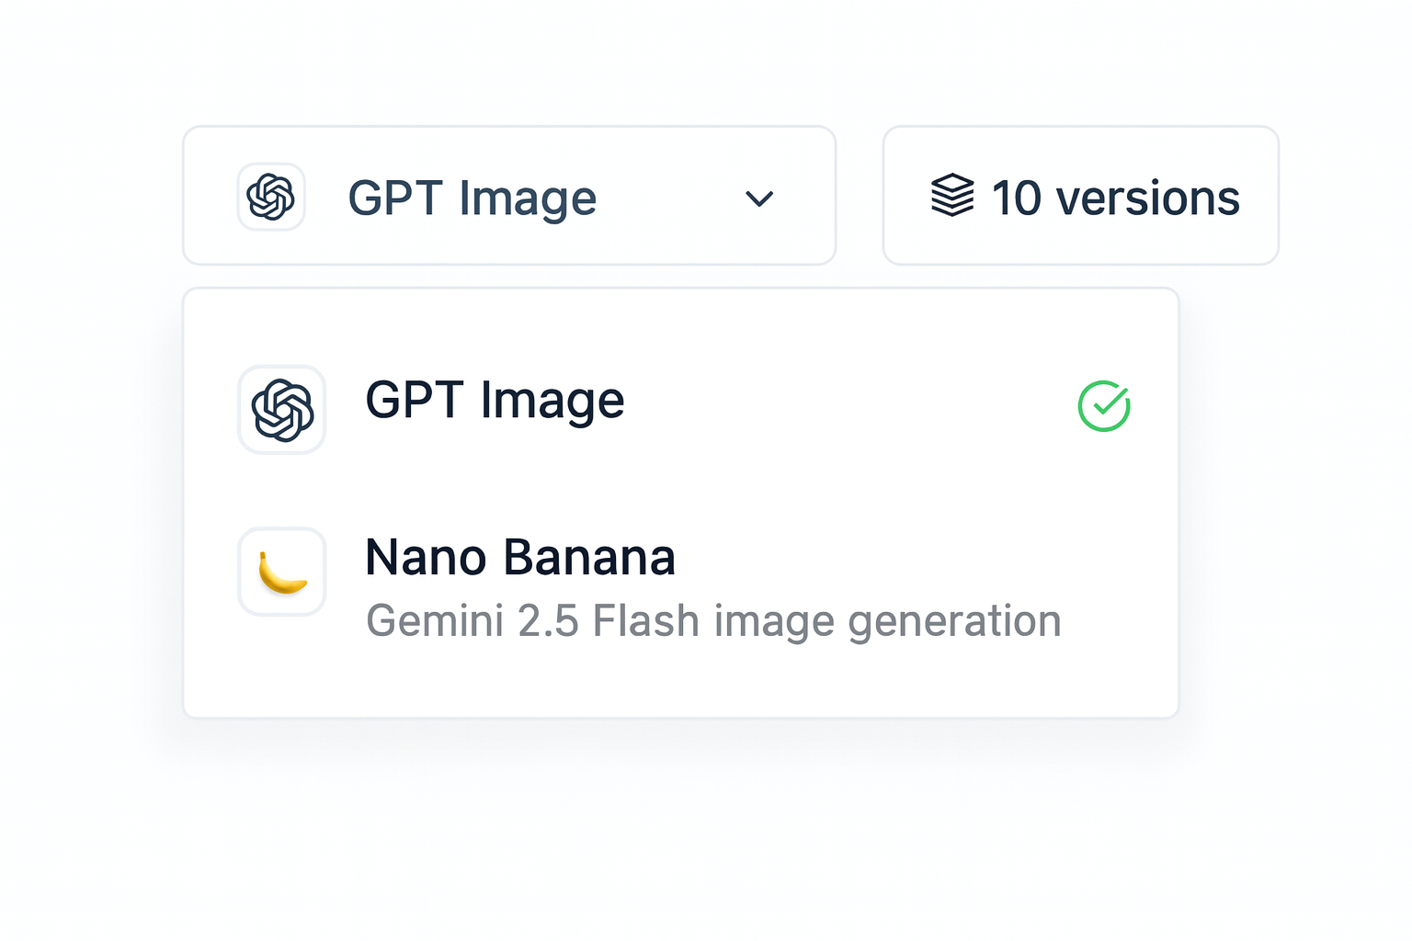Open the Gemini 2.5 Flash image generation link

coord(713,620)
